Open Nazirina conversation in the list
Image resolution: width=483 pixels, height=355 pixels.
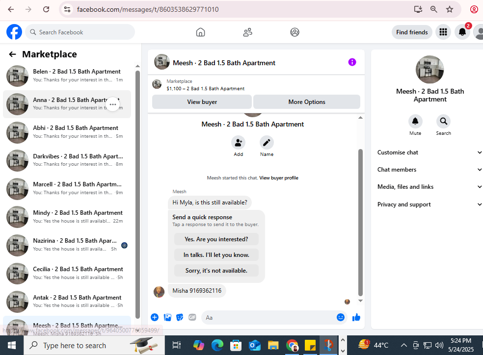click(x=67, y=245)
